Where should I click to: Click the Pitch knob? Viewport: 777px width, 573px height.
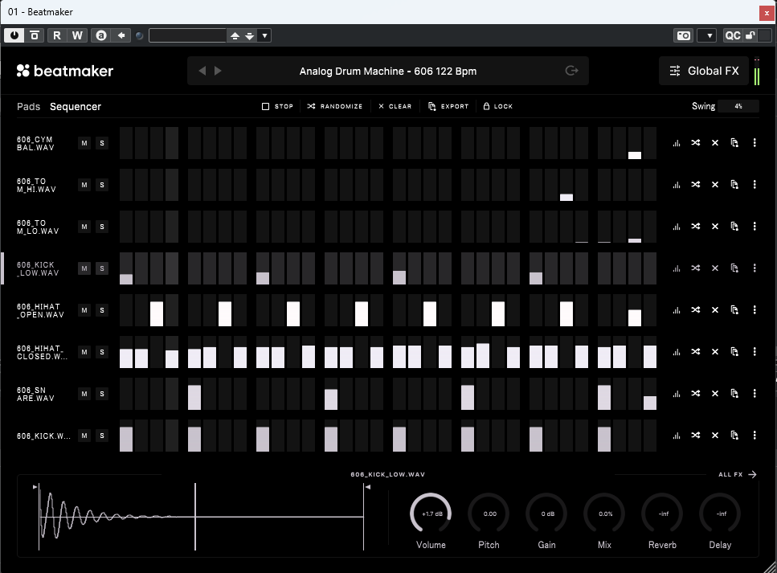pyautogui.click(x=489, y=514)
